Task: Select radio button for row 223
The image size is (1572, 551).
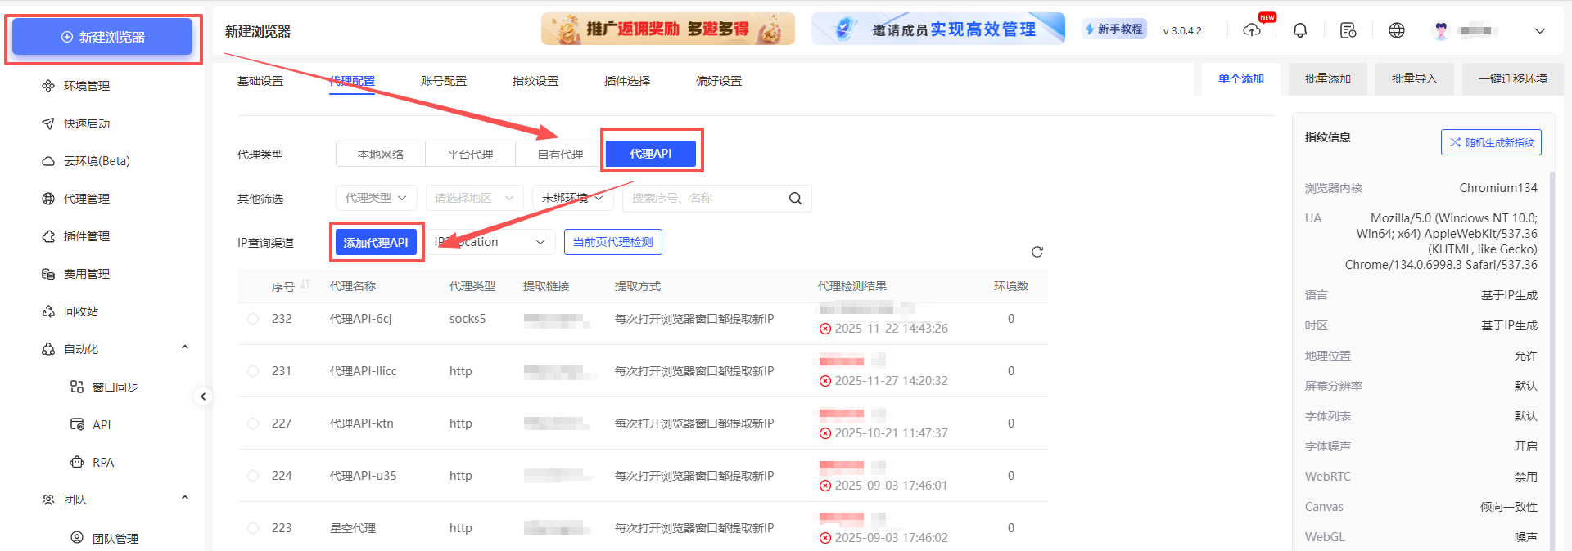Action: coord(253,528)
